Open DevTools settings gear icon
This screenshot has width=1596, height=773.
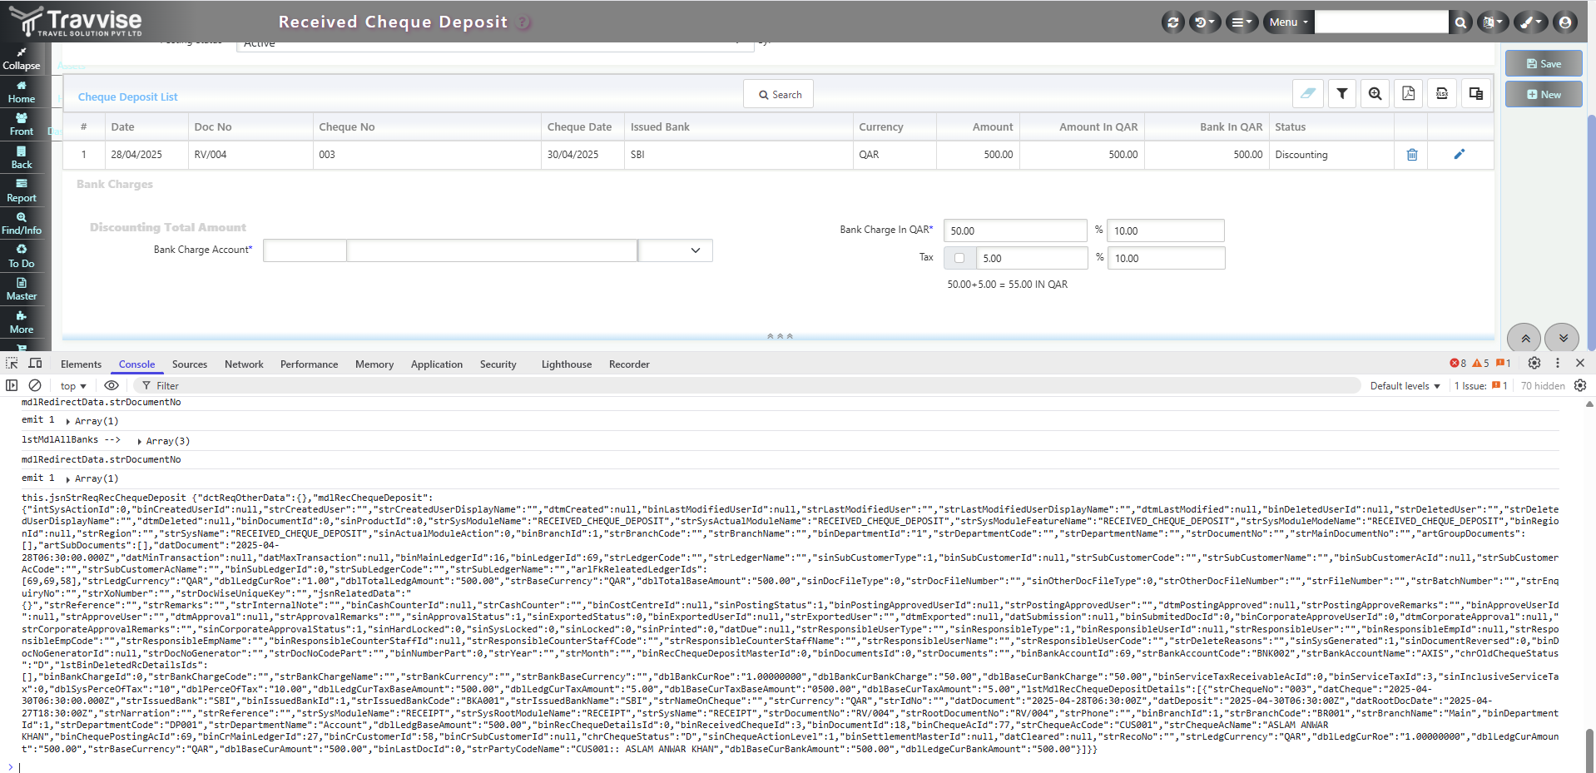point(1534,364)
